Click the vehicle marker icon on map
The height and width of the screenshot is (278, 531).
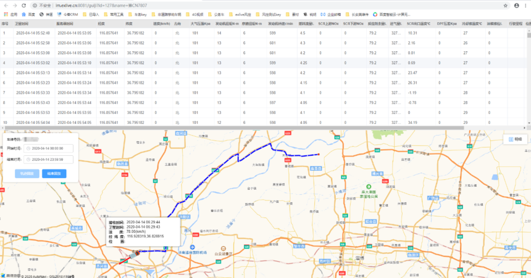tap(135, 254)
